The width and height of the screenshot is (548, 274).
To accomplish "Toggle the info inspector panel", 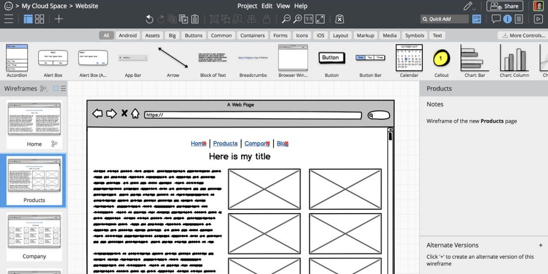I will tap(508, 19).
